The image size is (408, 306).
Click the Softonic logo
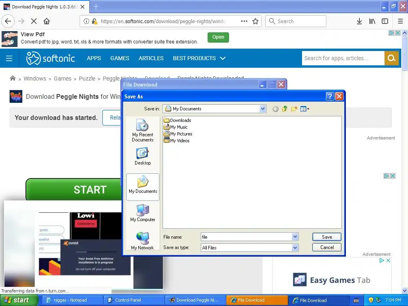tap(51, 58)
